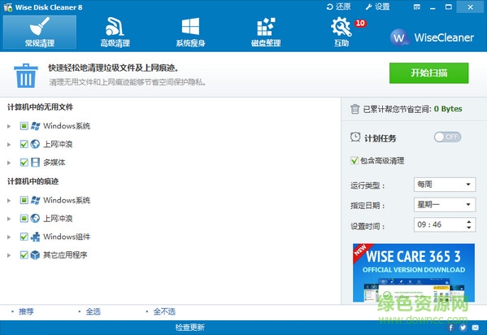Open the 运行类型 每周 dropdown

click(x=445, y=185)
